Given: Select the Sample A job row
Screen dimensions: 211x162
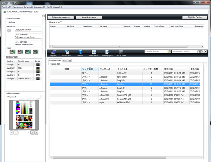Looking at the screenshot, I should pyautogui.click(x=125, y=84).
